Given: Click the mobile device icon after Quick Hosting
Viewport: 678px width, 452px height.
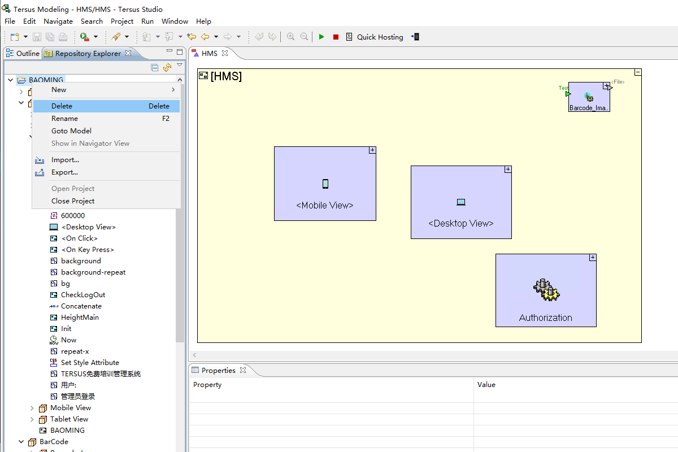Looking at the screenshot, I should coord(415,37).
